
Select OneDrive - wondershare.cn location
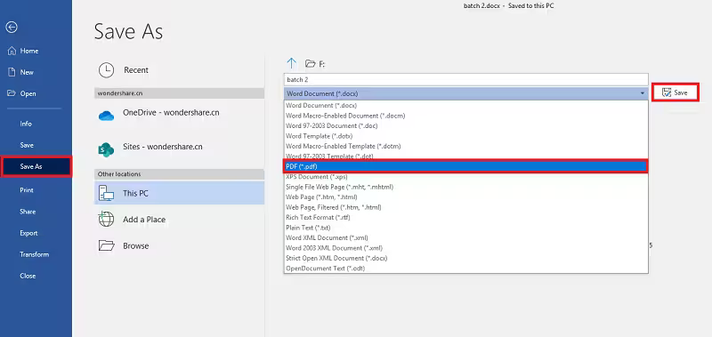[x=179, y=116]
